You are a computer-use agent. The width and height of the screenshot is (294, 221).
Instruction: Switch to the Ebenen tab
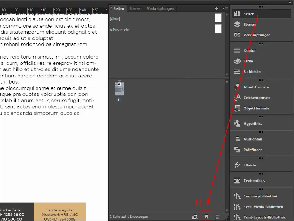[135, 8]
